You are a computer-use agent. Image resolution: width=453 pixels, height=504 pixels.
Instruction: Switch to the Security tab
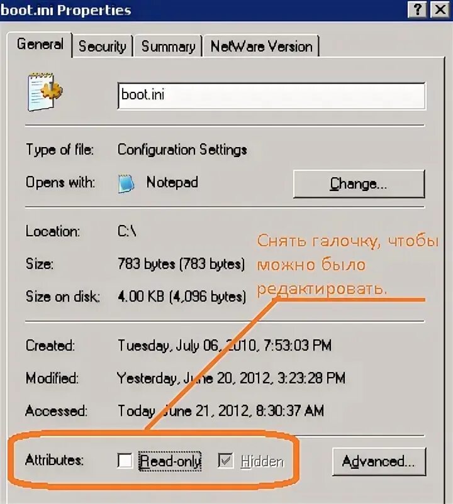point(103,47)
